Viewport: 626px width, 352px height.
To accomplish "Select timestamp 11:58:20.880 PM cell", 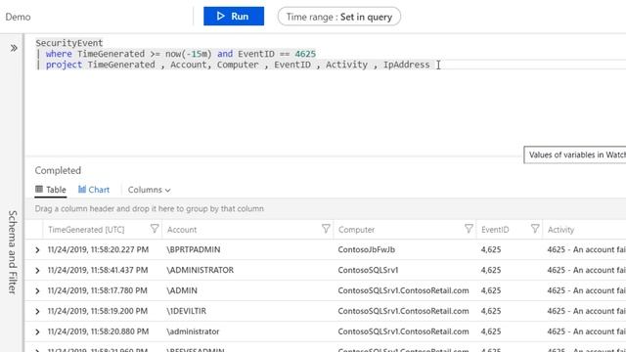I will [x=98, y=331].
